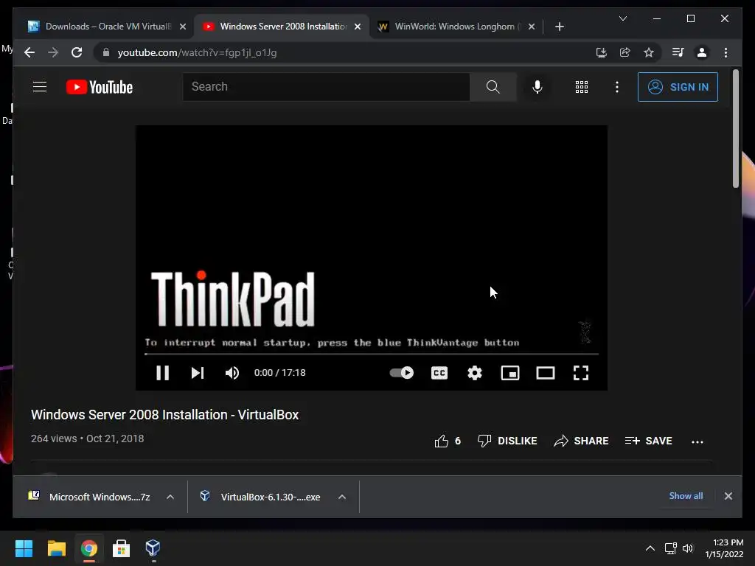
Task: Open Chrome three-dot menu
Action: pos(726,52)
